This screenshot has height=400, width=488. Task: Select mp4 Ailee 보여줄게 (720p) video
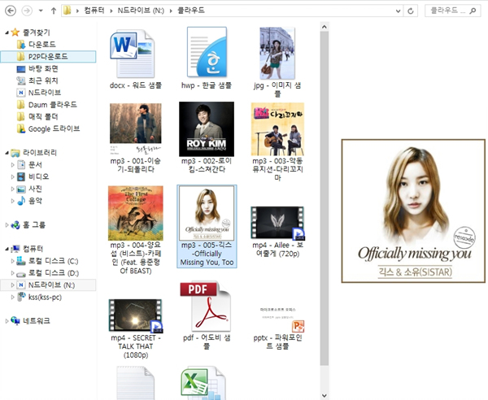pyautogui.click(x=277, y=224)
